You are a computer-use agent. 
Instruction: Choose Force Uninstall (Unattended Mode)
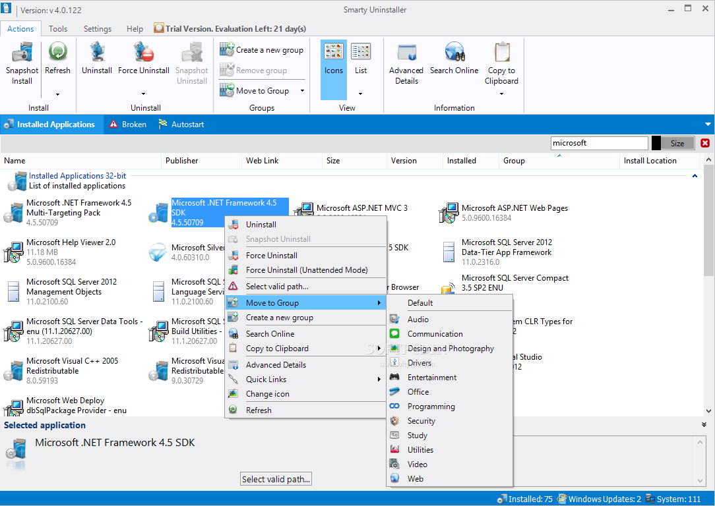305,270
